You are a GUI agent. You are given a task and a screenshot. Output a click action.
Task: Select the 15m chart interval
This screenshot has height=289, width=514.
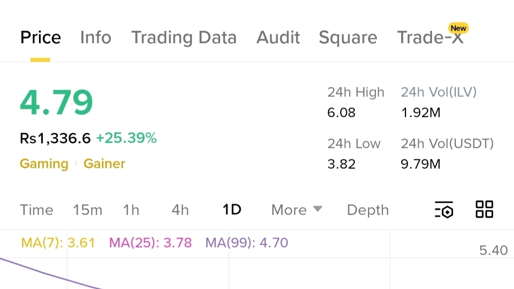point(88,210)
